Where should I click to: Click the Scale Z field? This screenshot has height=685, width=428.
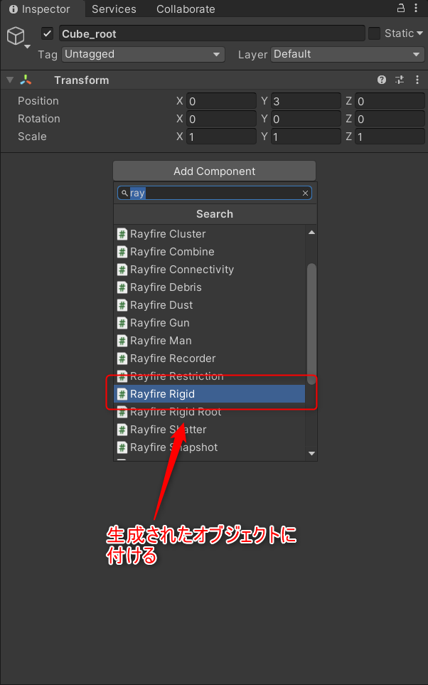point(390,137)
